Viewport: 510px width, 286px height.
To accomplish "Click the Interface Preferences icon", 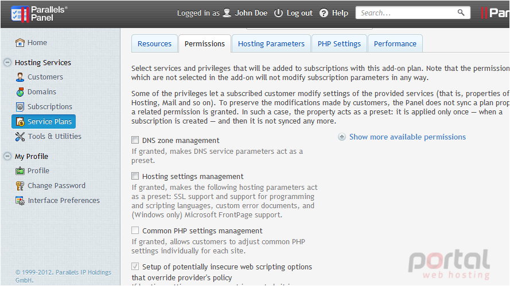I will [x=20, y=201].
